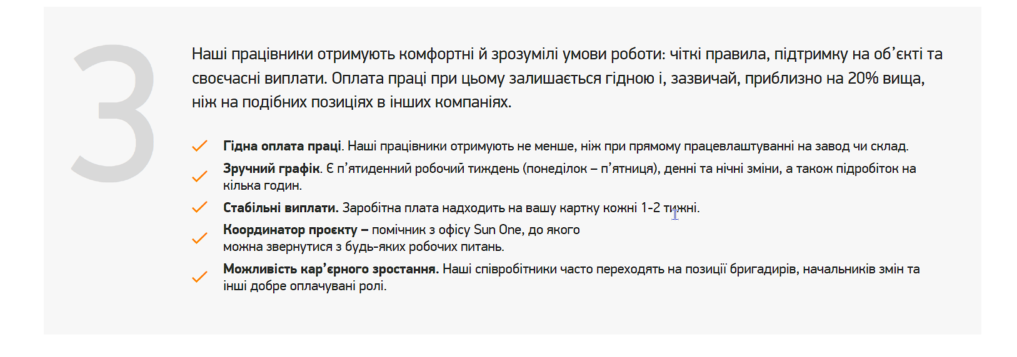Screen dimensions: 1017x357
Task: Click the 20% figure in the intro paragraph
Action: [x=863, y=79]
